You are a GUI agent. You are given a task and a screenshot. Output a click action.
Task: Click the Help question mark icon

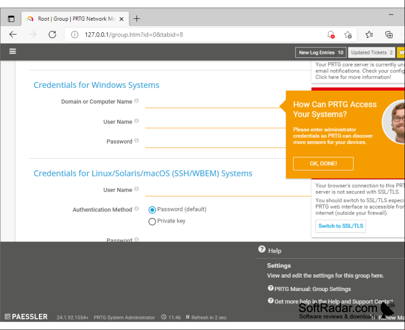pyautogui.click(x=262, y=249)
